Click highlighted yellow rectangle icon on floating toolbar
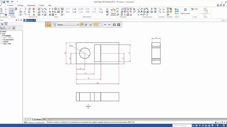This screenshot has width=227, height=127. (96, 25)
